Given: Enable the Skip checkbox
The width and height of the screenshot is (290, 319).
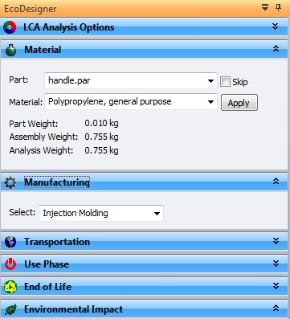Looking at the screenshot, I should (x=225, y=81).
